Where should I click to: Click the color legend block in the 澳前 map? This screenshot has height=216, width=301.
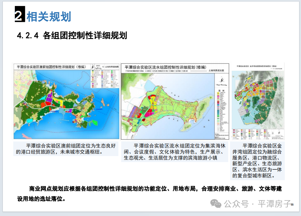[x=105, y=79]
